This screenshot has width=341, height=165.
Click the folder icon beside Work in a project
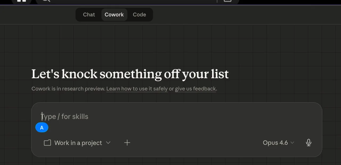[47, 143]
